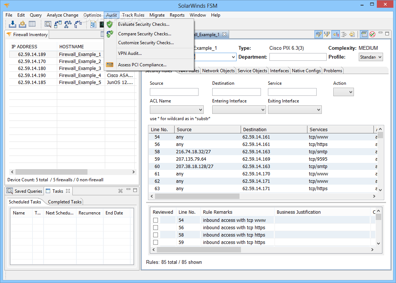Click the refresh device configuration toolbar icon

click(x=23, y=24)
